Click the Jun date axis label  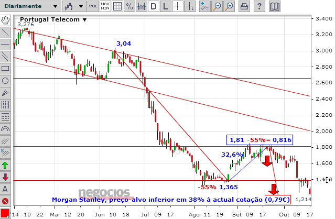pos(100,214)
